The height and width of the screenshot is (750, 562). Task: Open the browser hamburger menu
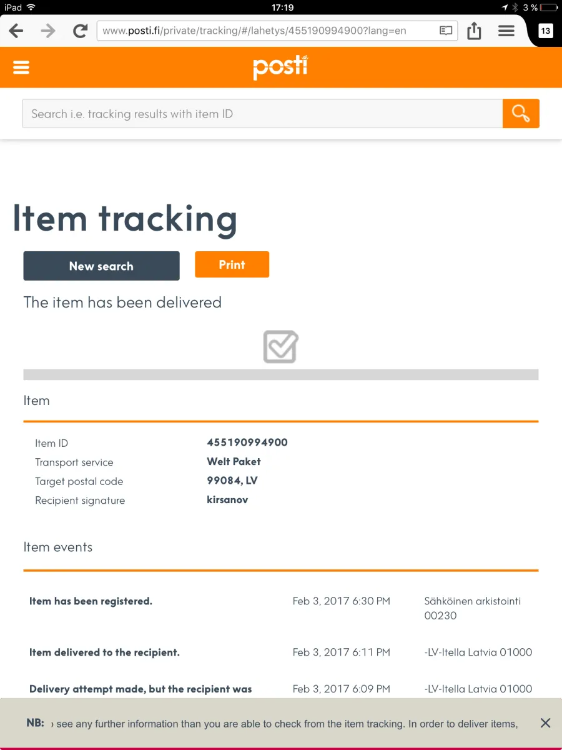coord(506,31)
